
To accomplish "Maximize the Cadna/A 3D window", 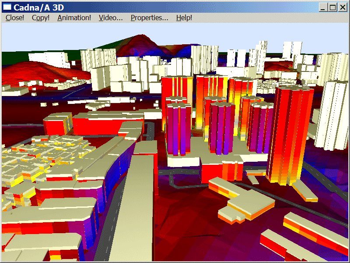I will tap(332, 7).
